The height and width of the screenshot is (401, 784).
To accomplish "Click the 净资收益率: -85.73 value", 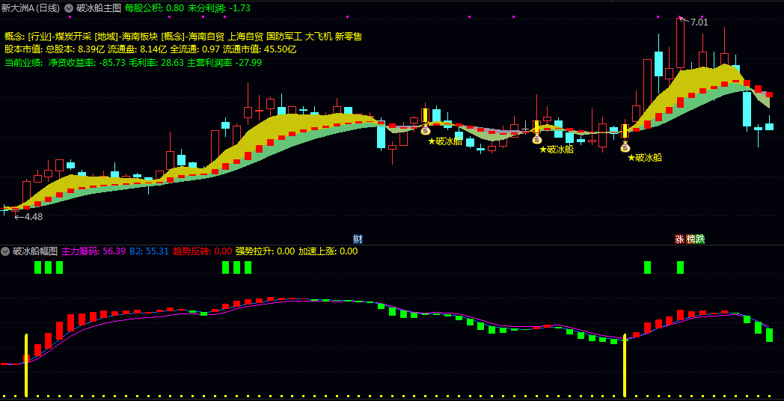I will click(x=87, y=63).
